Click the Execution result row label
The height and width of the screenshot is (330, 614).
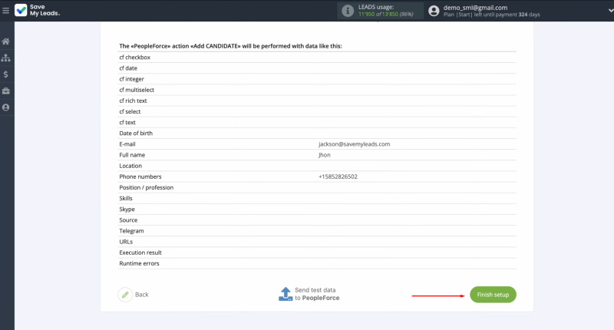(140, 252)
